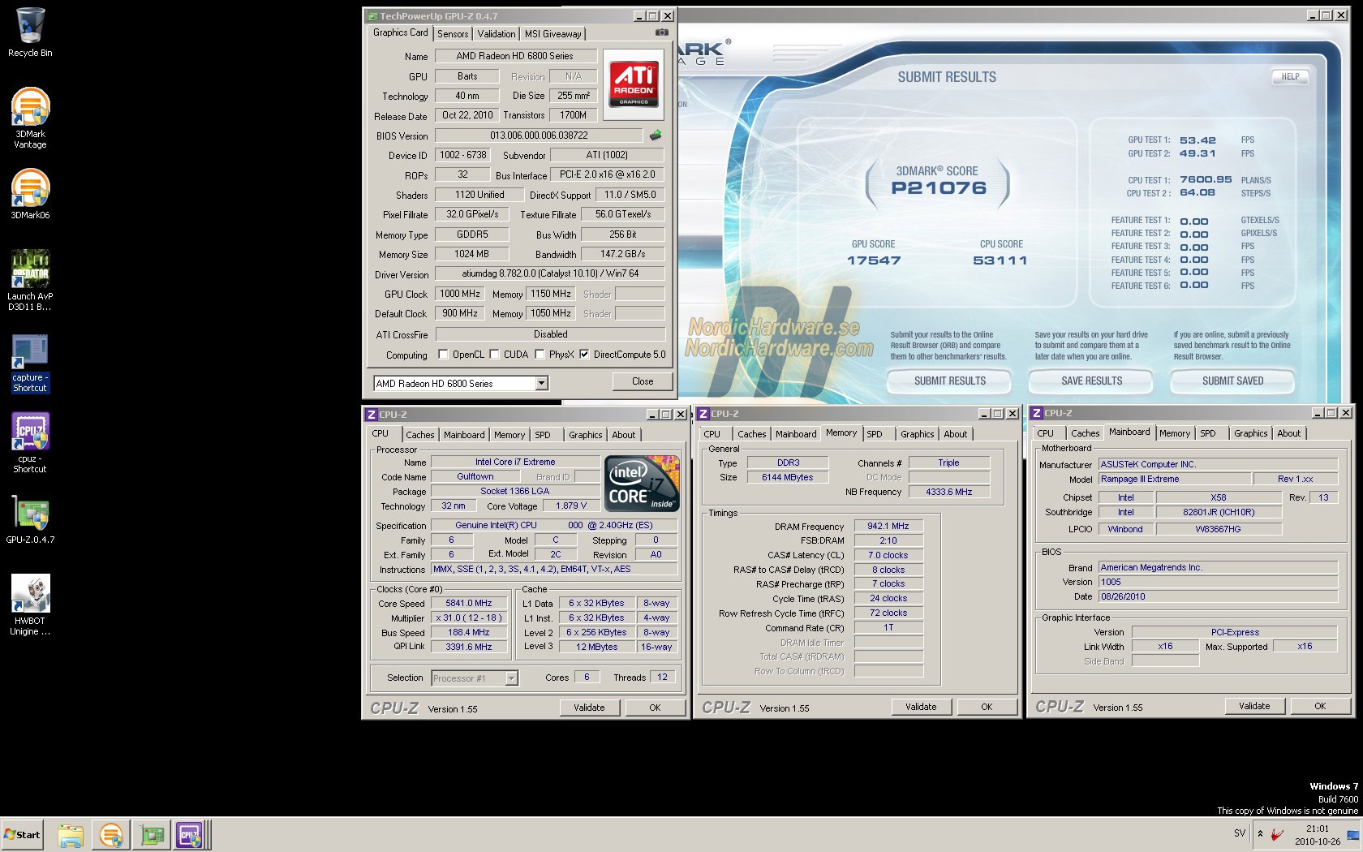Launch AvP D3D11 Benchmark shortcut
The width and height of the screenshot is (1363, 852).
tap(30, 270)
